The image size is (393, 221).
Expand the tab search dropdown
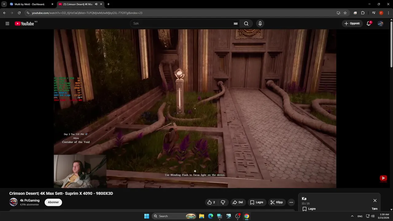tap(4, 4)
